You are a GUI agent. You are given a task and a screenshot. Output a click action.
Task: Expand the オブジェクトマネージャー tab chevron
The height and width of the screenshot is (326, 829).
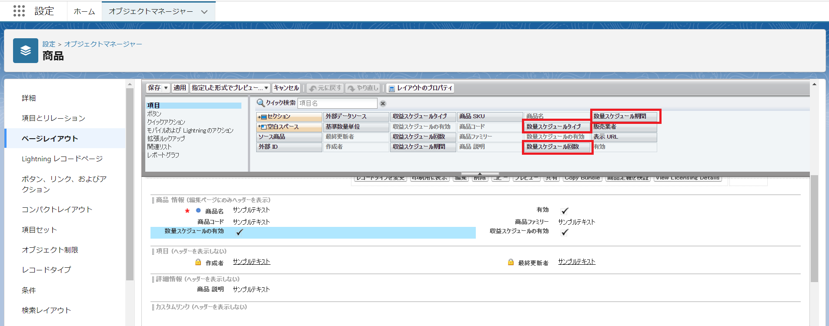click(x=204, y=12)
